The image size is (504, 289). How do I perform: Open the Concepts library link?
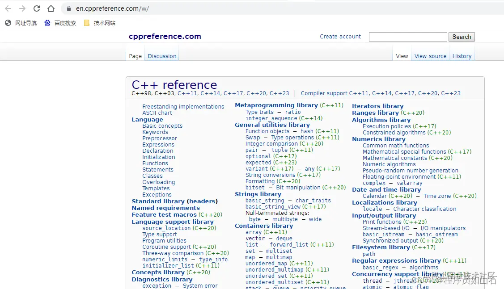(x=158, y=272)
